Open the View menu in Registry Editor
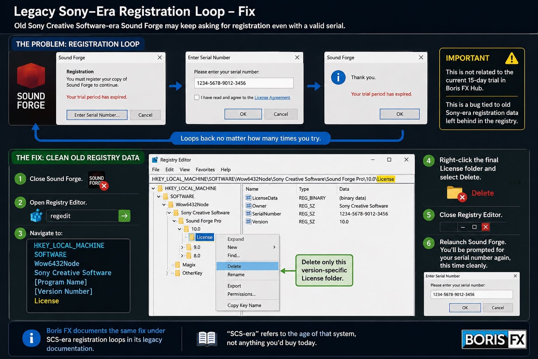 185,170
